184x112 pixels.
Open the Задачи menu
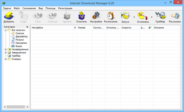(x=7, y=8)
